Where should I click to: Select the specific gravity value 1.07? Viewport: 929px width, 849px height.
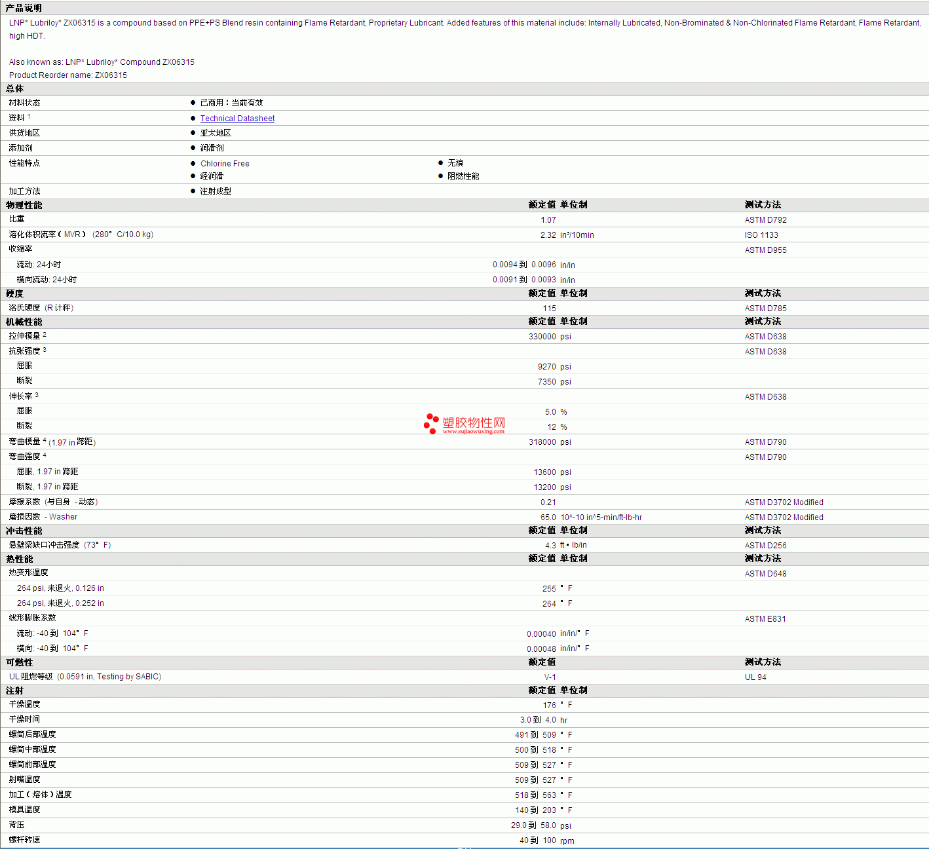click(548, 220)
